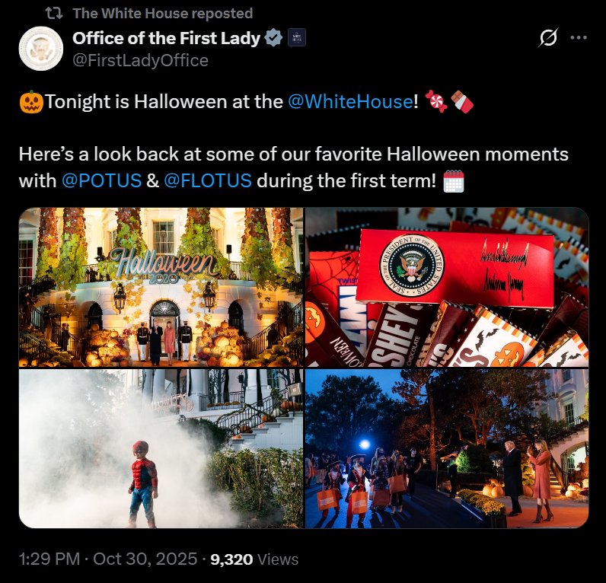Image resolution: width=606 pixels, height=583 pixels.
Task: Click the Office of the First Lady name
Action: [x=167, y=38]
